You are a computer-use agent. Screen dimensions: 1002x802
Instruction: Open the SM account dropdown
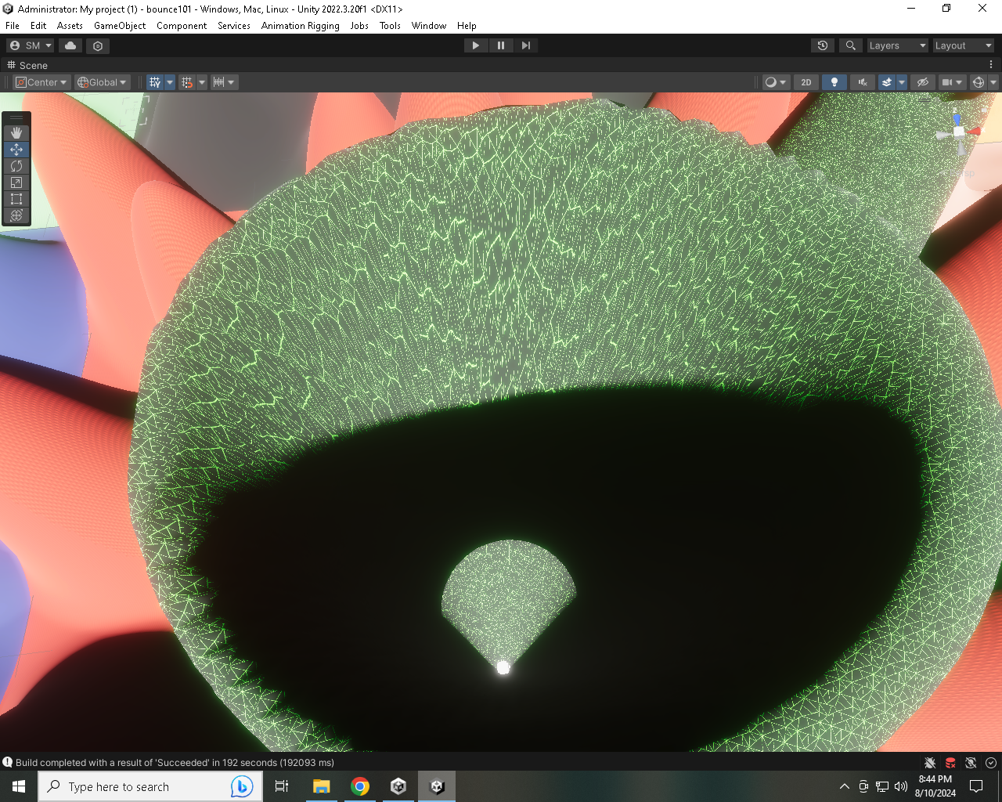pos(31,45)
